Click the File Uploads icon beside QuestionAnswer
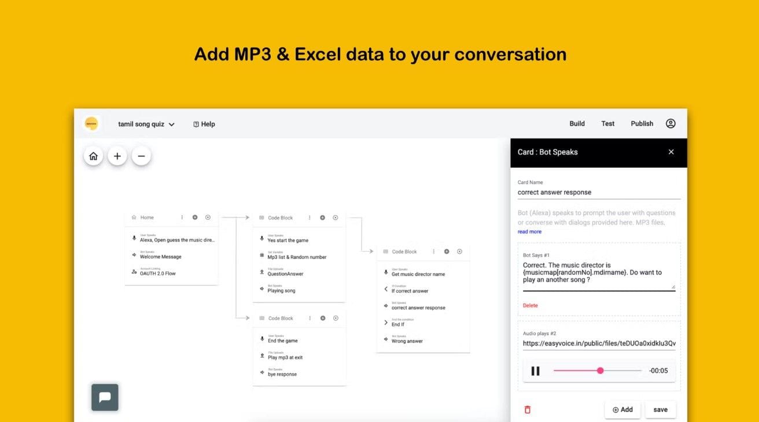 [263, 271]
